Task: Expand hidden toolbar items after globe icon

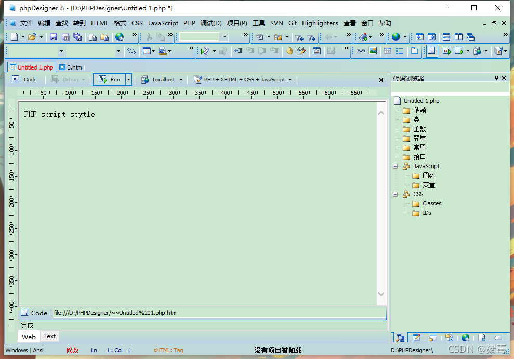Action: pos(135,35)
